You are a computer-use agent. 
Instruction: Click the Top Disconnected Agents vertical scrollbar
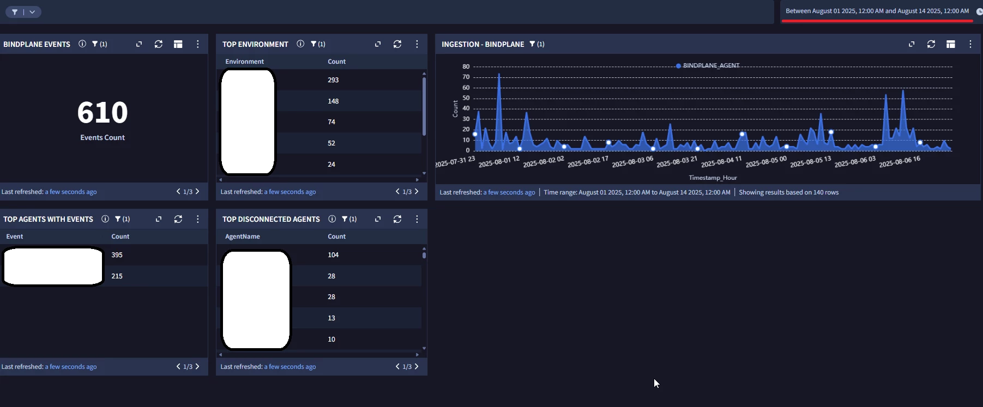[424, 255]
